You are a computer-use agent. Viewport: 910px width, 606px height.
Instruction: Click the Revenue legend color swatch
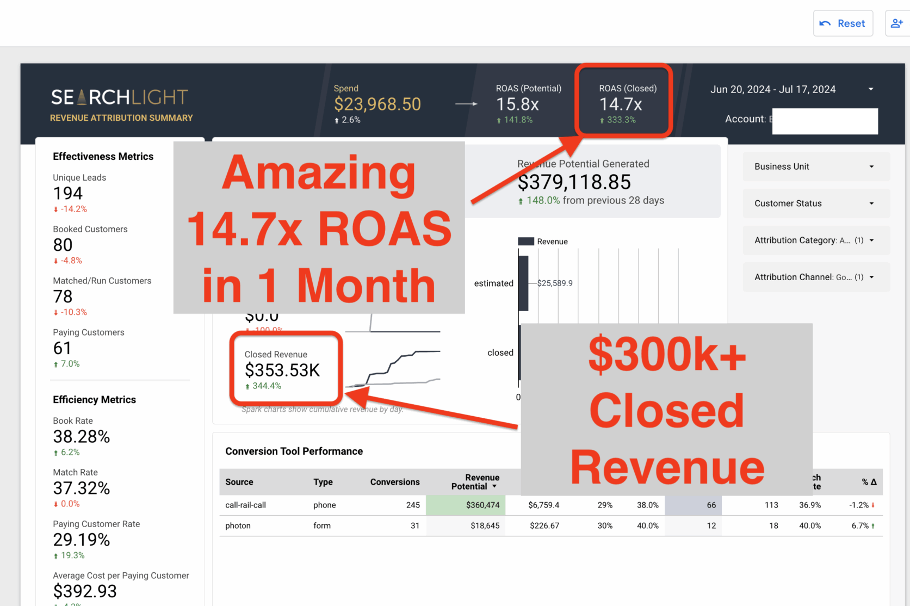point(525,242)
